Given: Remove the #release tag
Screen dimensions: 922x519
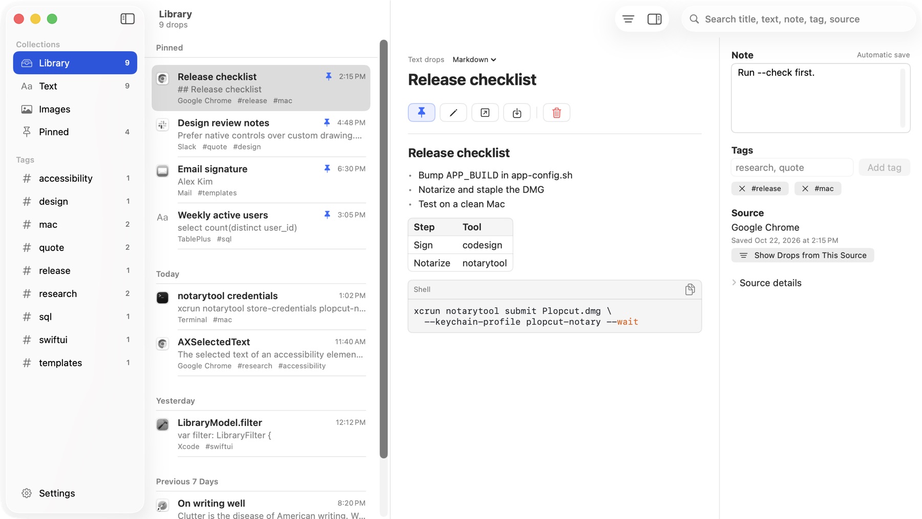Looking at the screenshot, I should click(742, 189).
